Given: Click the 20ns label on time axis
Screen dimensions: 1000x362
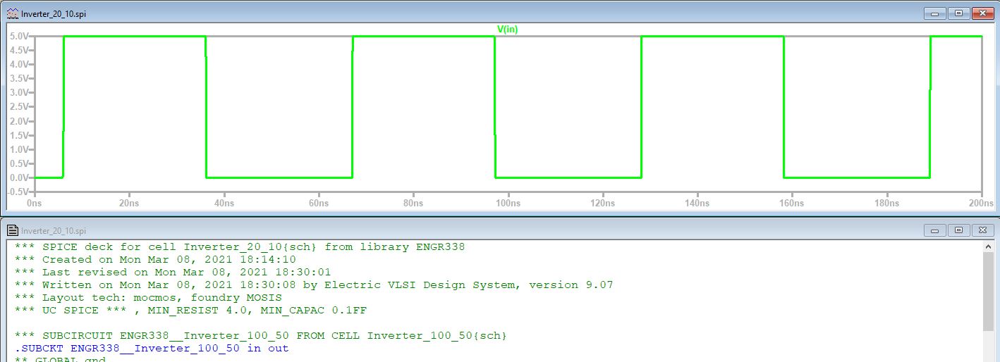Looking at the screenshot, I should pos(129,203).
